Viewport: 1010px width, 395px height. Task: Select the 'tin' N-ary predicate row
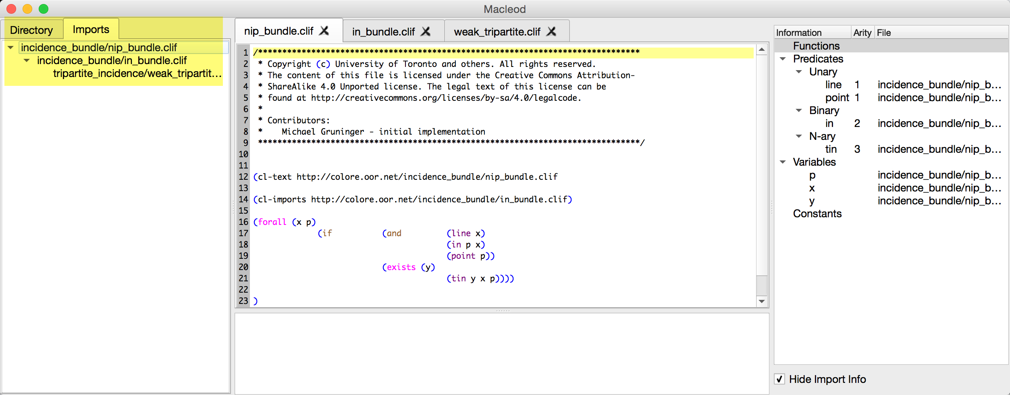tap(891, 149)
